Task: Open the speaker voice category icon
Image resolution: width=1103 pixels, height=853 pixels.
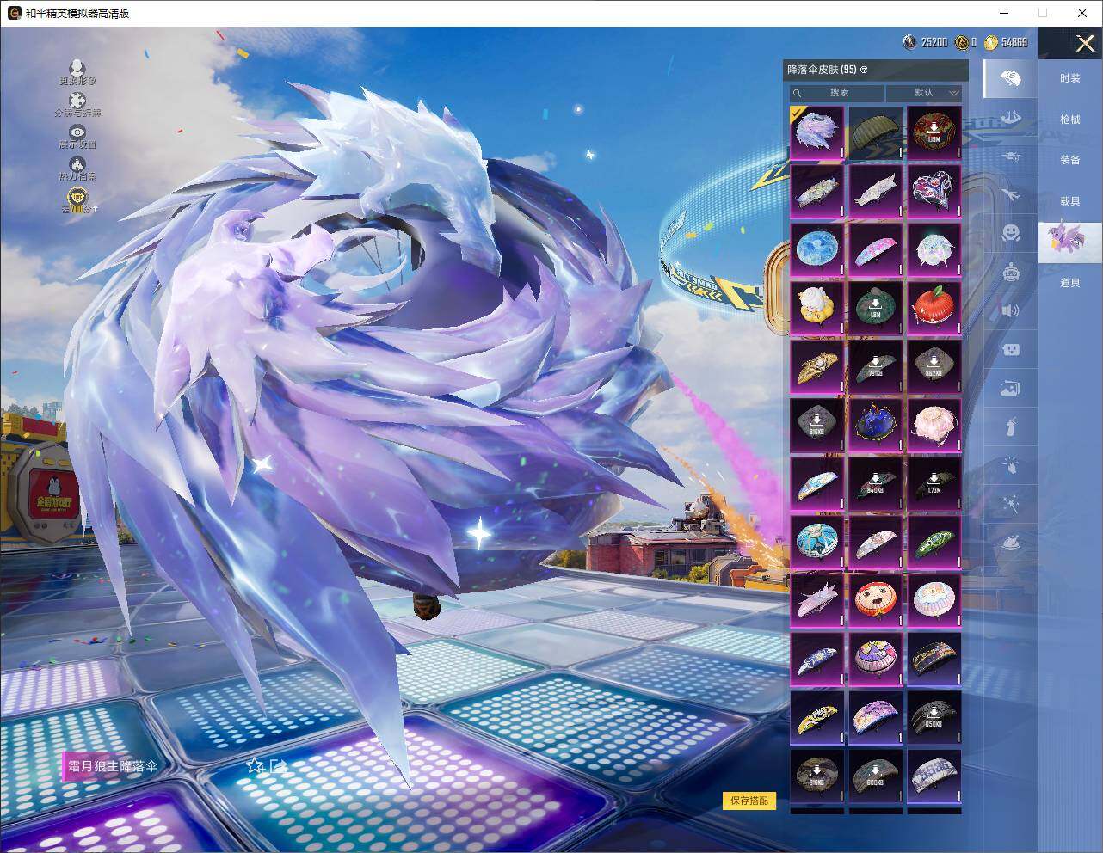Action: (1011, 310)
